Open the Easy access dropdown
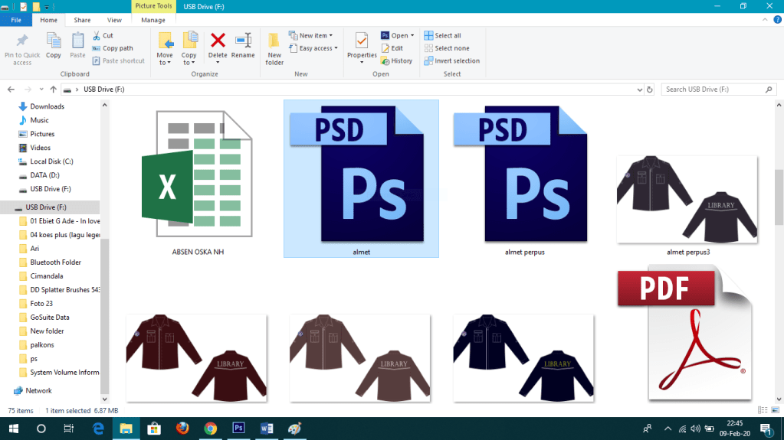Image resolution: width=784 pixels, height=440 pixels. pyautogui.click(x=316, y=48)
